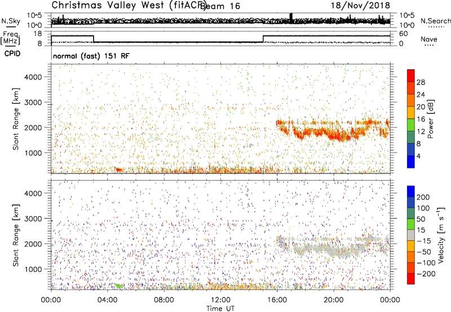Click the 'Velocity [m s-1]' colorbar title
Image resolution: width=451 pixels, height=312 pixels.
(x=441, y=235)
